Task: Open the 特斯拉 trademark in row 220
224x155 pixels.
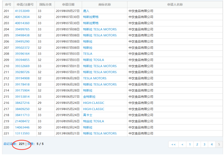Action: (x=88, y=127)
